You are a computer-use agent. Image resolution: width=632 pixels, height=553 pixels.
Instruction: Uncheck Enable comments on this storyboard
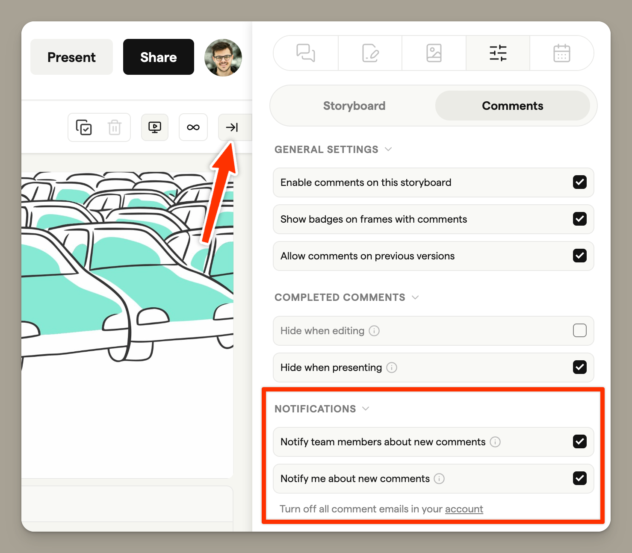tap(580, 182)
